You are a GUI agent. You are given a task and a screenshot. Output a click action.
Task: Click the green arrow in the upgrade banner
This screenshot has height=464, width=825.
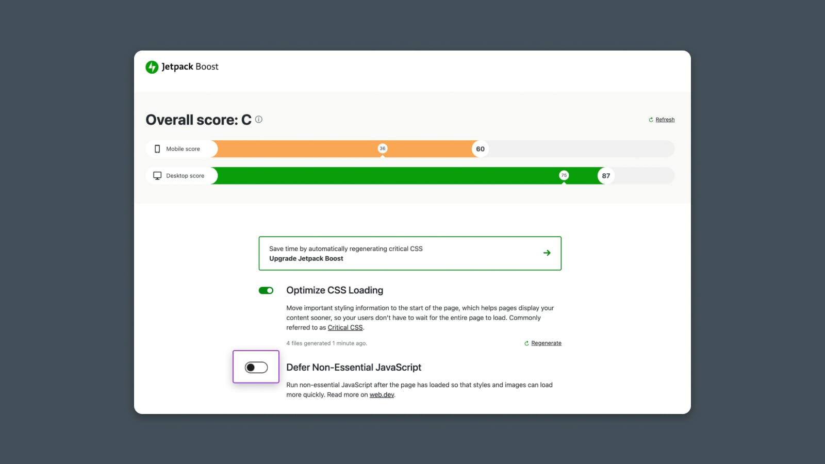547,253
